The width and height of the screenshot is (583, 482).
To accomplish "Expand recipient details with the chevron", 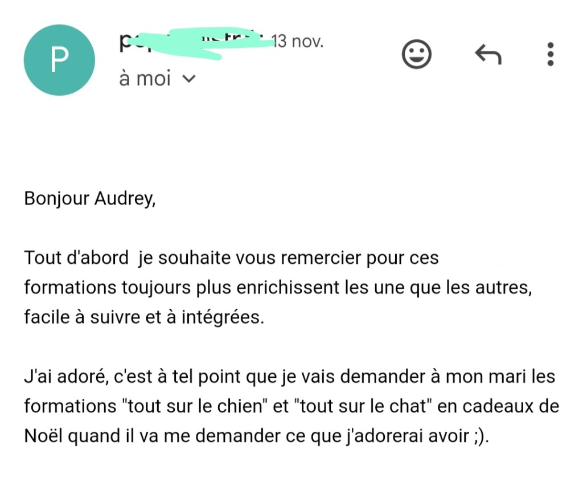I will coord(188,80).
